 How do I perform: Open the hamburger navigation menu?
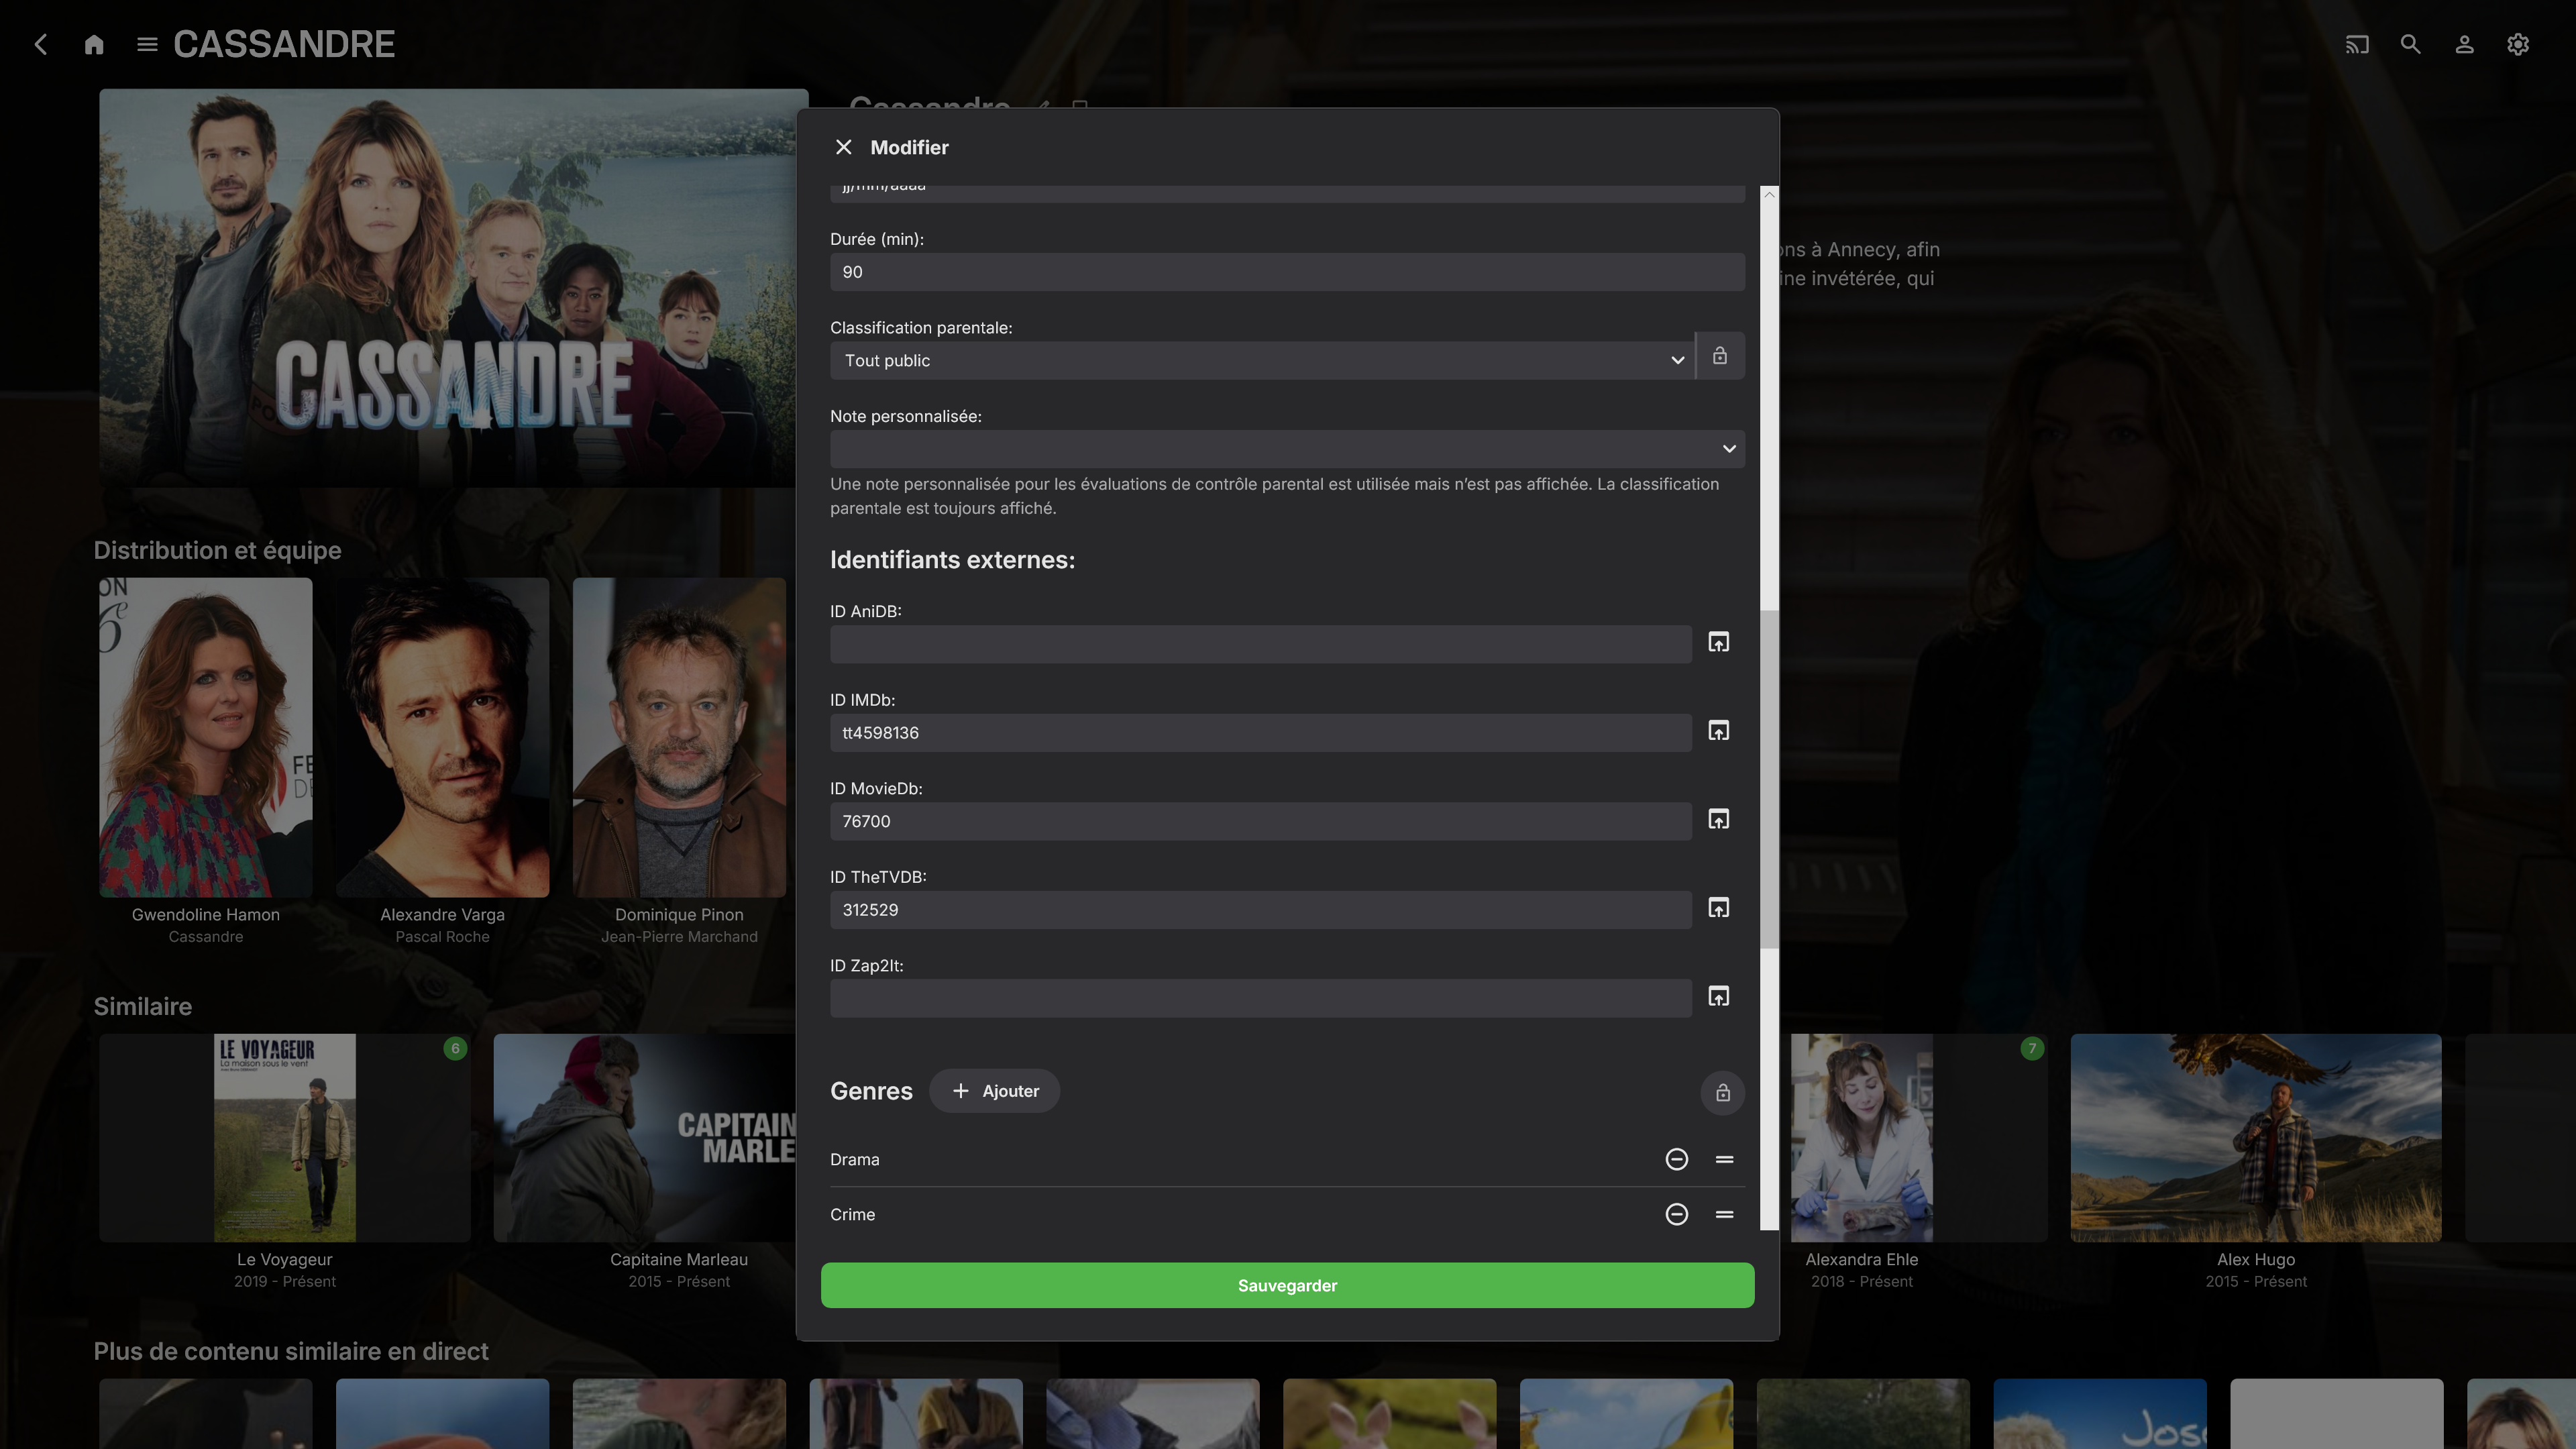[147, 44]
